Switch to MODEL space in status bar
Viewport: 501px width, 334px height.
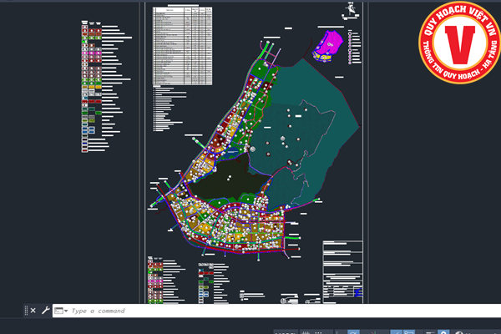pyautogui.click(x=286, y=331)
